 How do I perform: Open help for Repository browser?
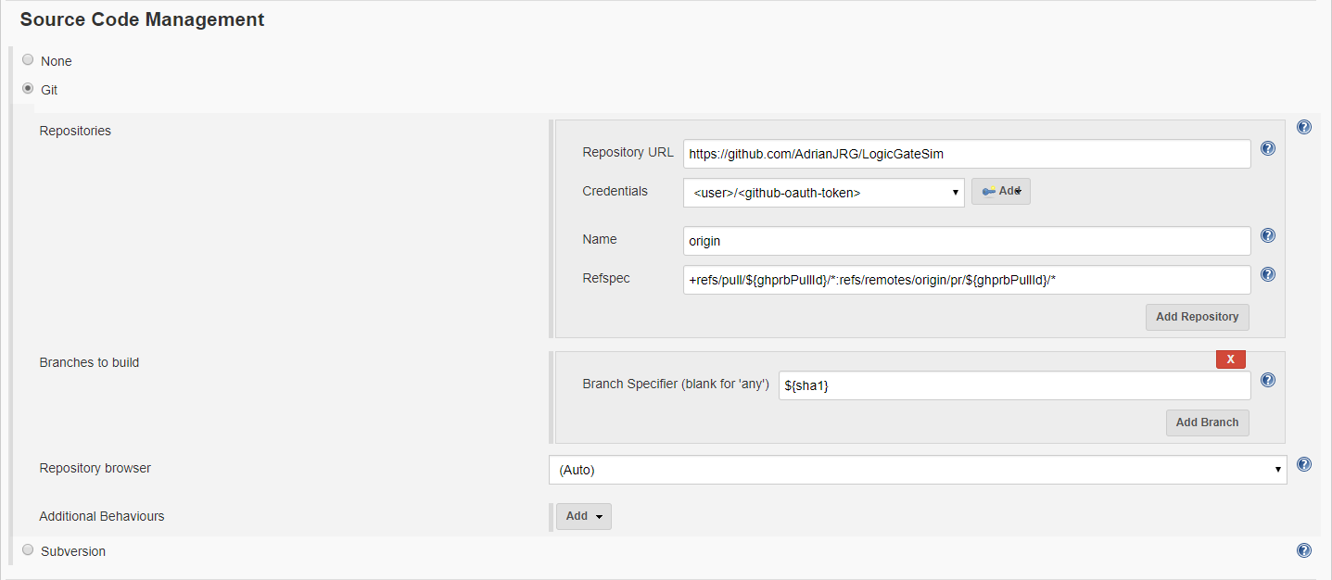tap(1304, 464)
